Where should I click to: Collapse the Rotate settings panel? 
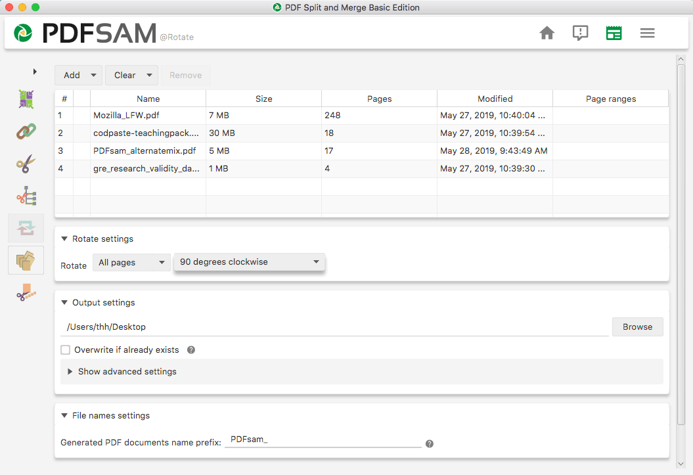[64, 239]
